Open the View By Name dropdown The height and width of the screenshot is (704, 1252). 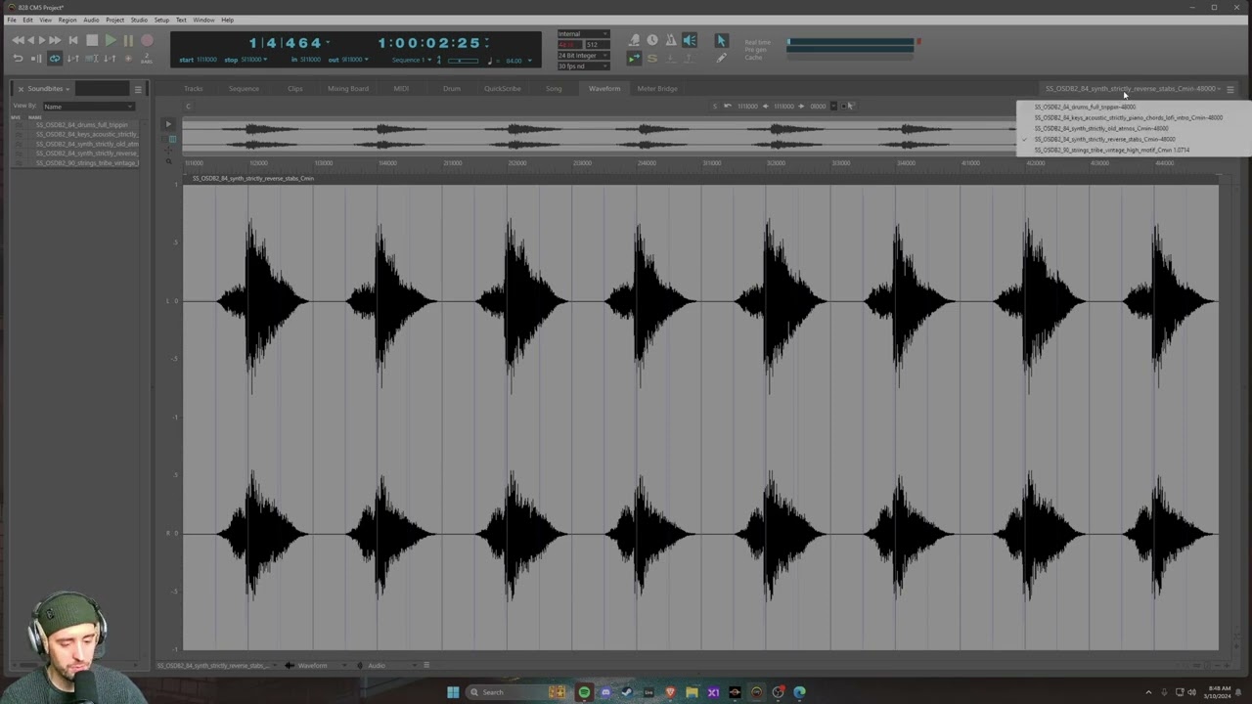point(88,106)
